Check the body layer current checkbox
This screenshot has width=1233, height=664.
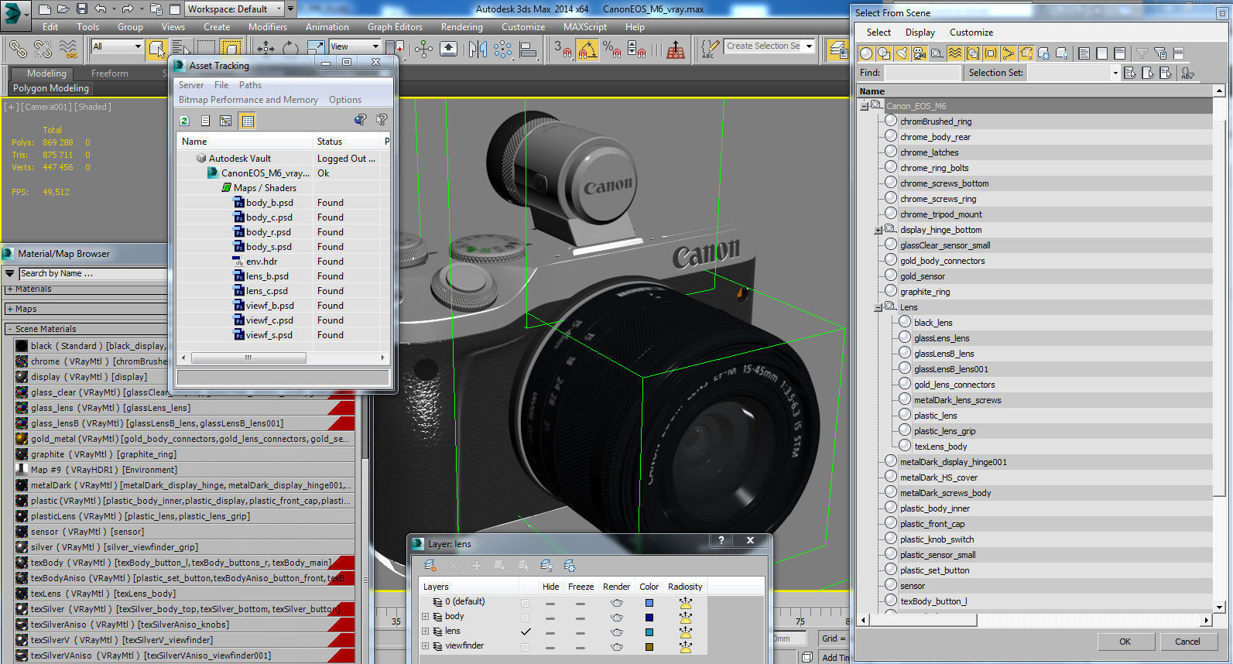coord(526,617)
